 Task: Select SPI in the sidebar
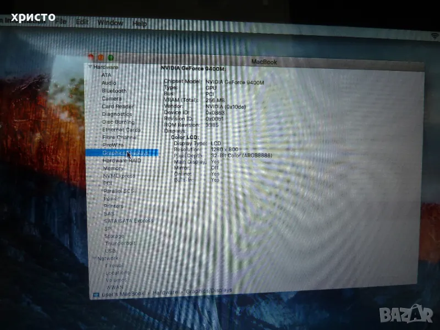[x=108, y=228]
